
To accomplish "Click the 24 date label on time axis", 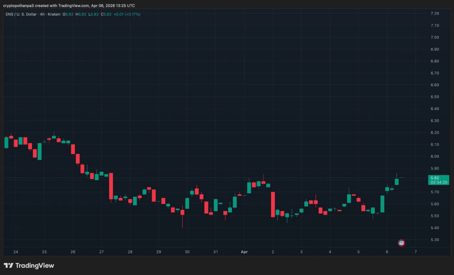I will coord(16,252).
